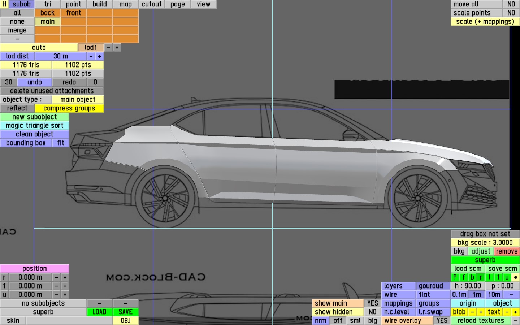Select the front layer
The width and height of the screenshot is (520, 325).
[74, 13]
